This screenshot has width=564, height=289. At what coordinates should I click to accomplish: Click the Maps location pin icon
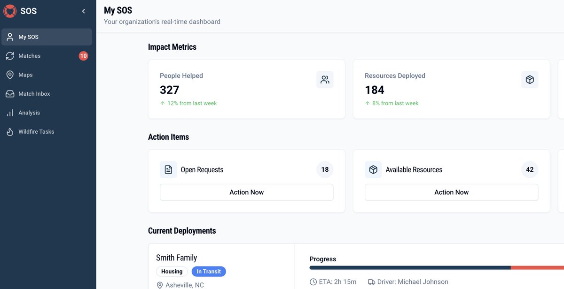[x=10, y=75]
